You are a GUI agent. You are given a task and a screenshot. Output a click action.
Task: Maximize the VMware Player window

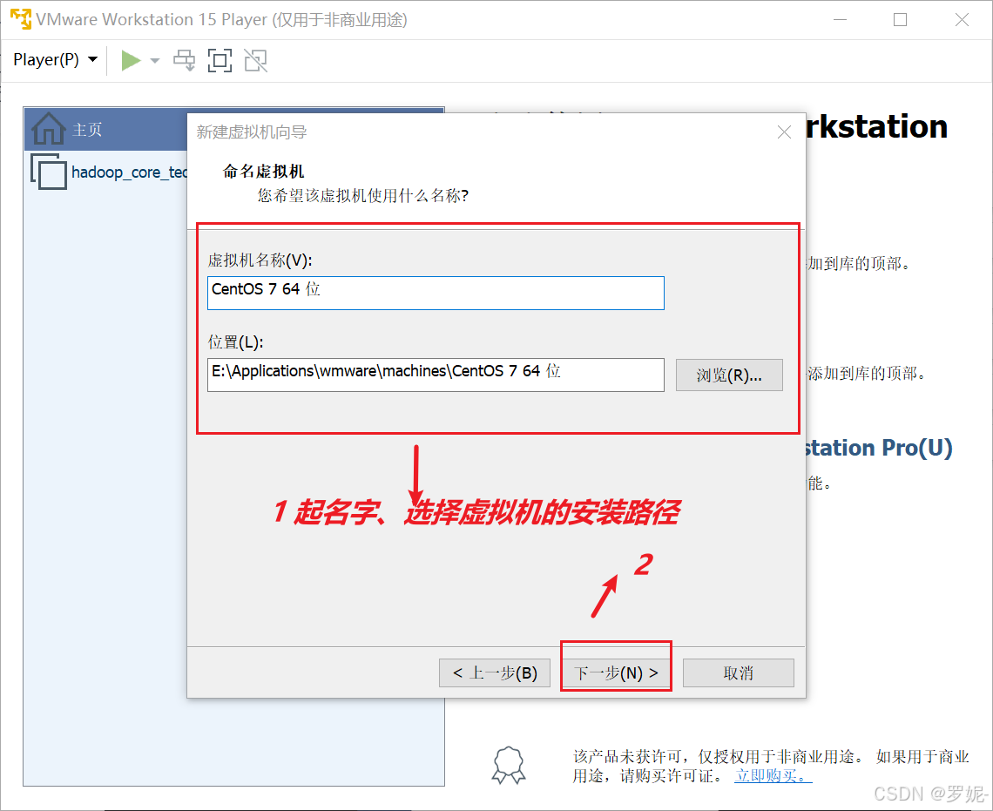tap(900, 20)
